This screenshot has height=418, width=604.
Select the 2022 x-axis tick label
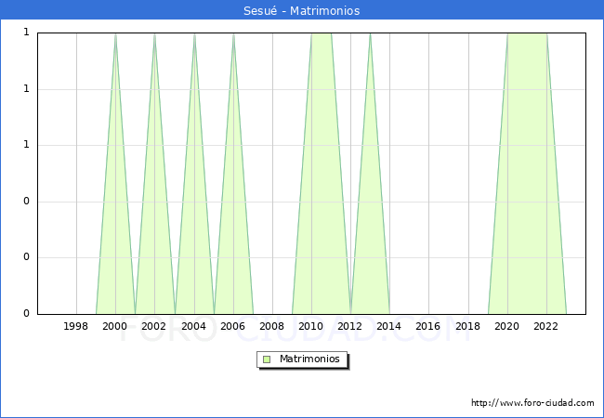tap(546, 326)
